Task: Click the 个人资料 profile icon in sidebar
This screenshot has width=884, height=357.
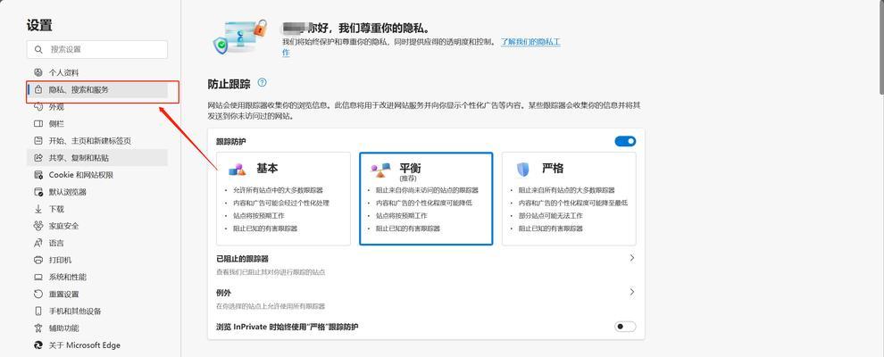Action: (x=38, y=72)
